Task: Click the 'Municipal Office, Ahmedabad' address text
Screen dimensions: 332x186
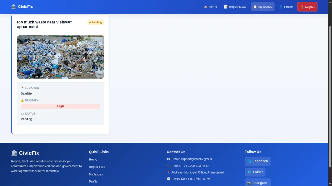Action: tap(204, 172)
